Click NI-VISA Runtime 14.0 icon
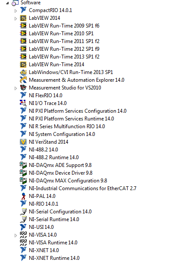This screenshot has height=262, width=174. click(23, 243)
